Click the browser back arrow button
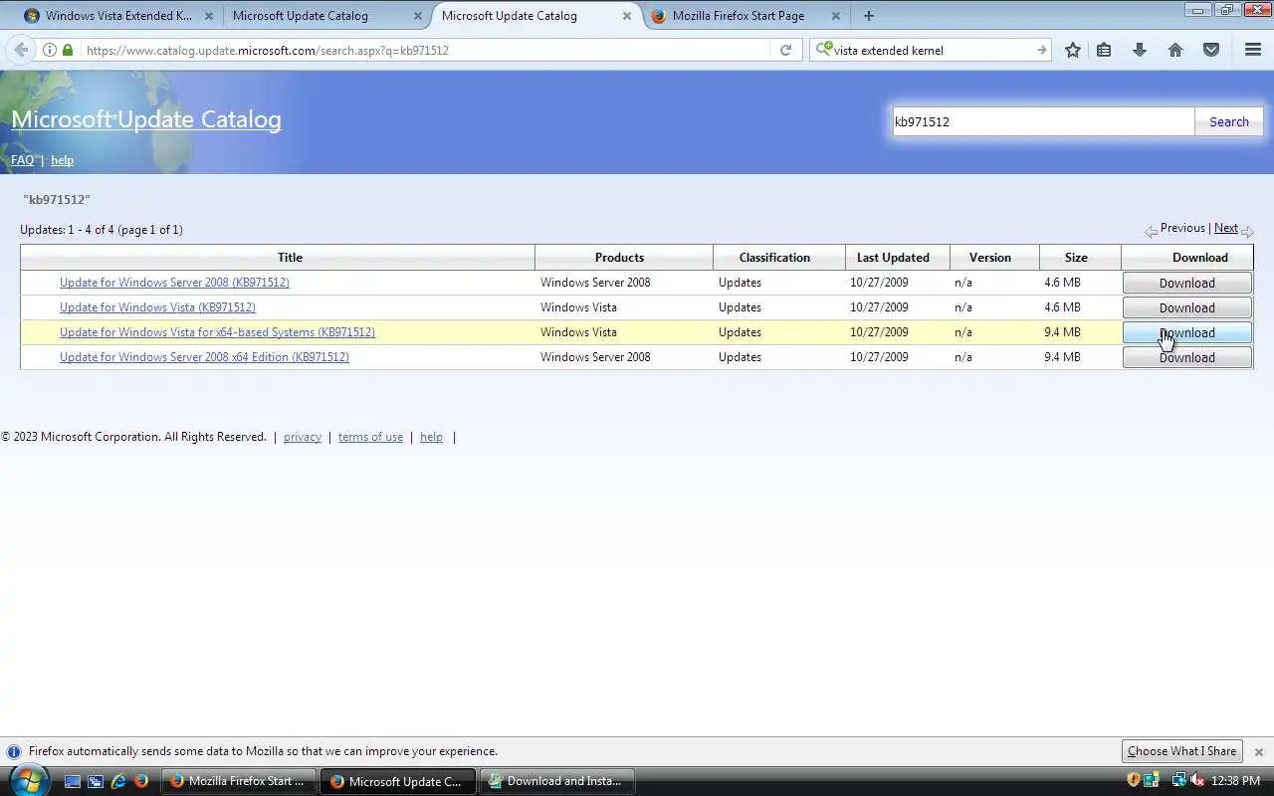This screenshot has height=796, width=1274. (21, 50)
